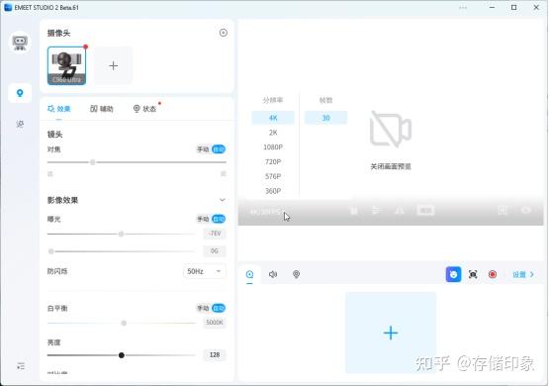Open the 50Hz anti-flicker dropdown
This screenshot has height=386, width=549.
click(x=205, y=271)
